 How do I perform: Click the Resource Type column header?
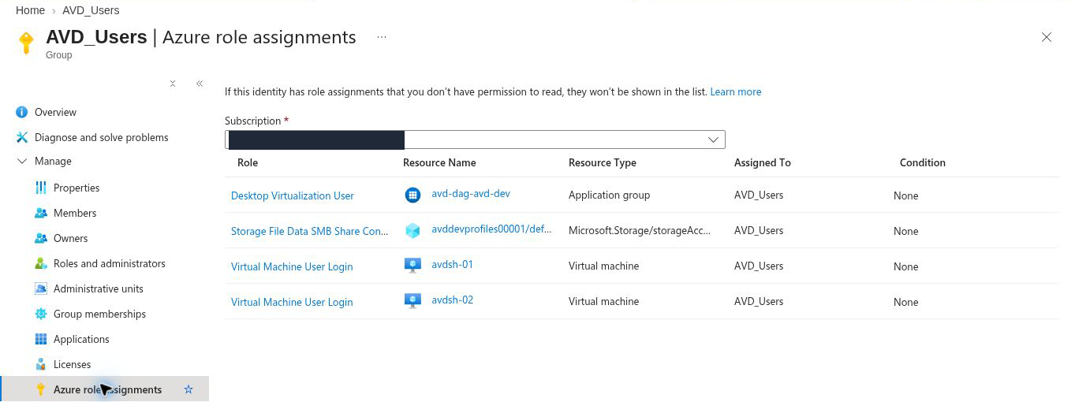603,162
